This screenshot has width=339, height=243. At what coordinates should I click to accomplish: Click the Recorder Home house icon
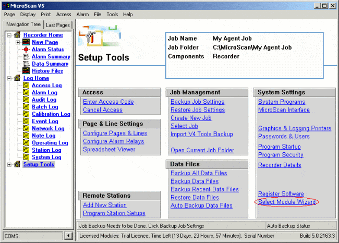click(17, 34)
